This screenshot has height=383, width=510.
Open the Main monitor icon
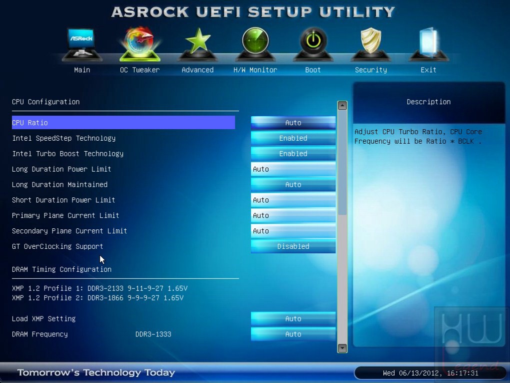[x=82, y=44]
